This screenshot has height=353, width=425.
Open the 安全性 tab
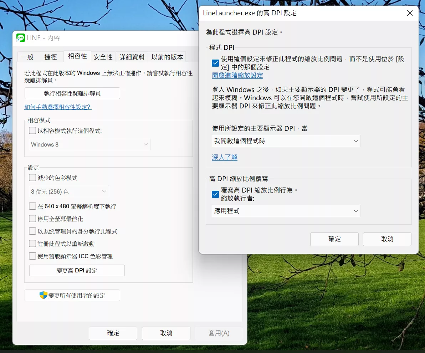click(103, 57)
